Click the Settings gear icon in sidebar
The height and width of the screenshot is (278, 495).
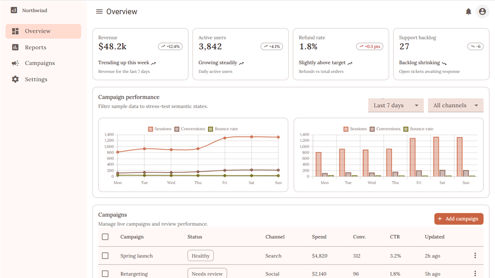(15, 79)
